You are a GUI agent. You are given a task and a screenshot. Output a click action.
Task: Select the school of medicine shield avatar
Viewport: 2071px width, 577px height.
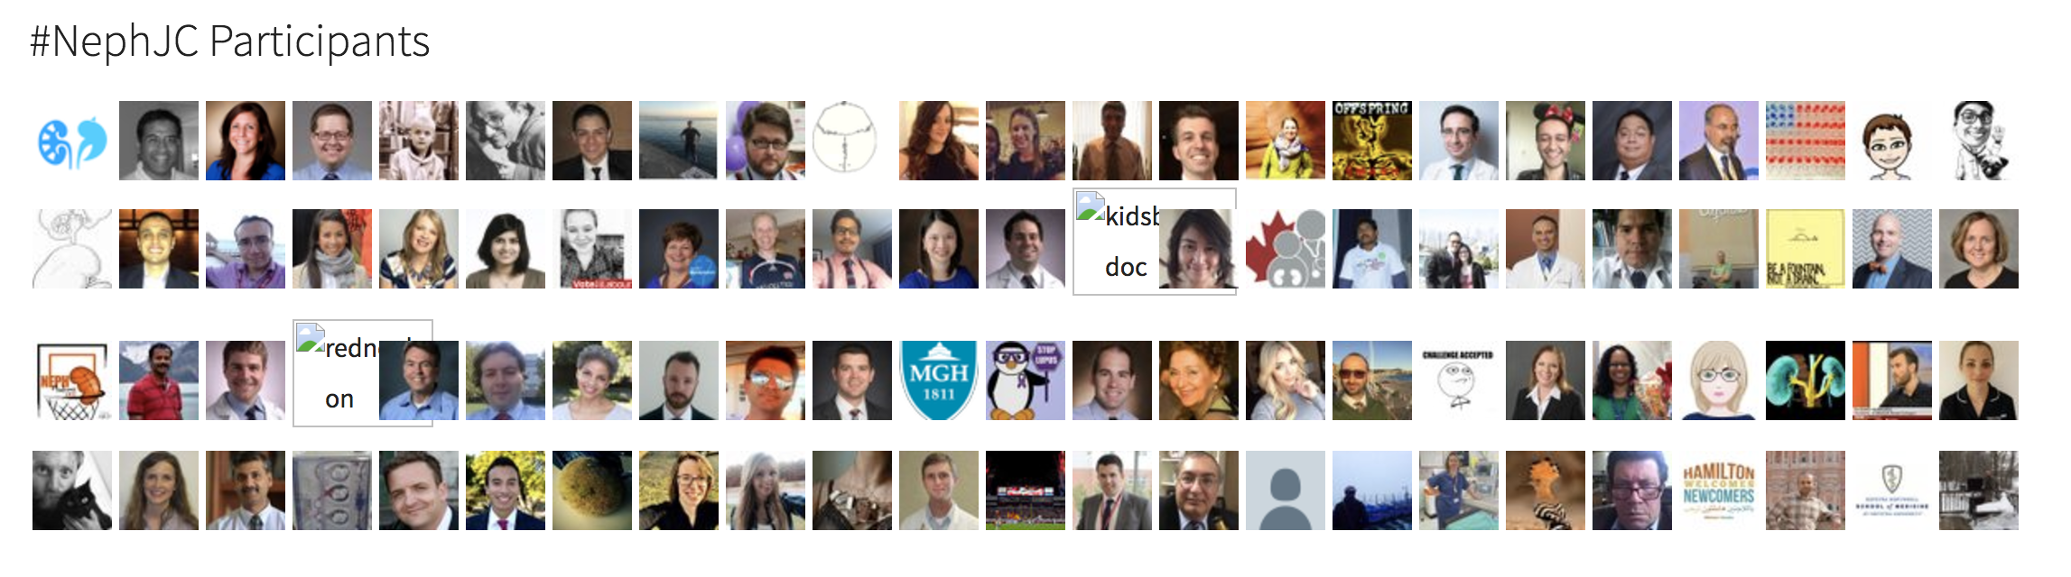[1892, 490]
